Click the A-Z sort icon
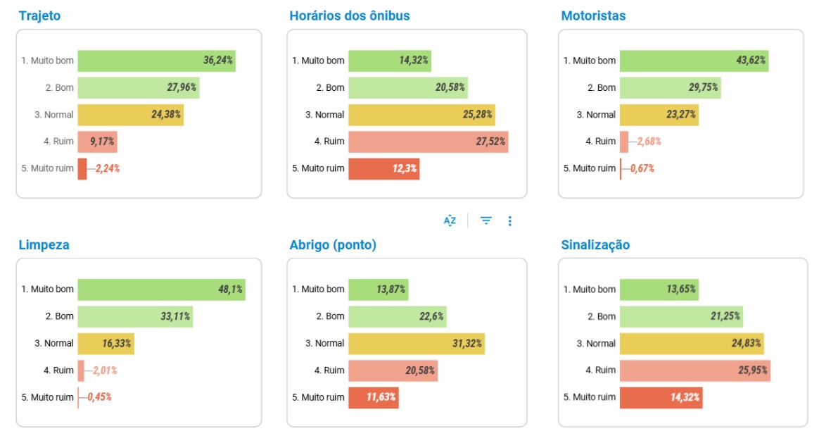819x436 pixels. click(450, 220)
